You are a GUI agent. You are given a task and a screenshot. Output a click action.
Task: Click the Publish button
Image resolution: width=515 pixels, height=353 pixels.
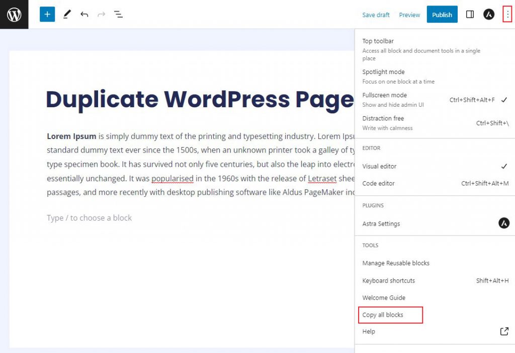[442, 14]
